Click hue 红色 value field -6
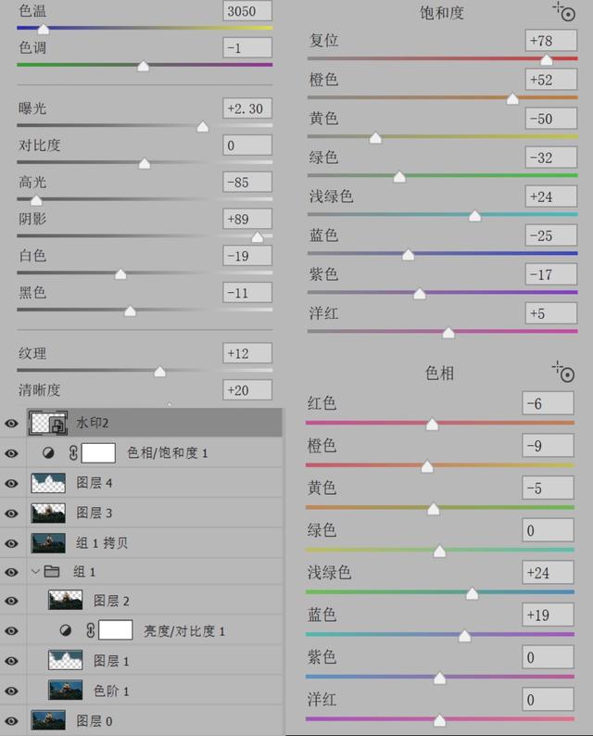This screenshot has height=736, width=593. pos(548,403)
